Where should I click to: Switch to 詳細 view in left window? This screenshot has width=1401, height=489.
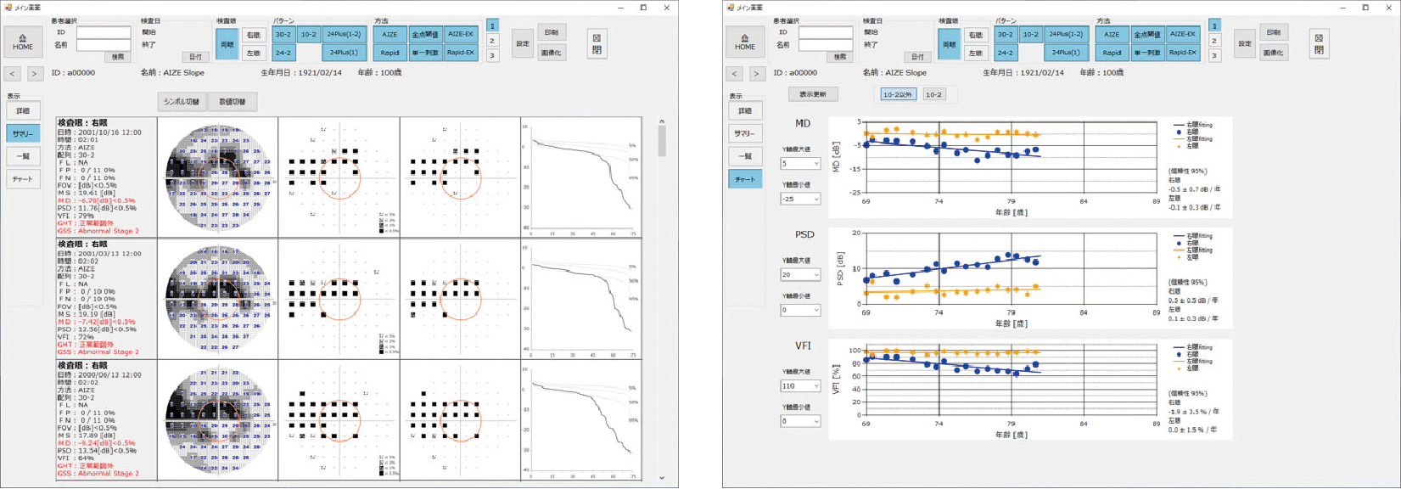coord(23,111)
